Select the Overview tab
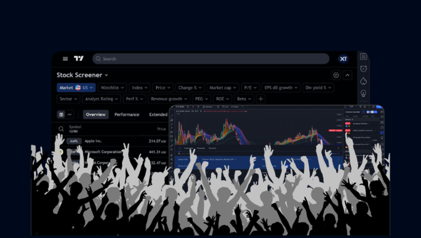The width and height of the screenshot is (421, 238). pyautogui.click(x=96, y=114)
